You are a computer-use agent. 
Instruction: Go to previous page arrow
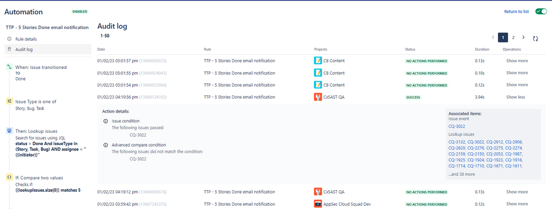493,37
